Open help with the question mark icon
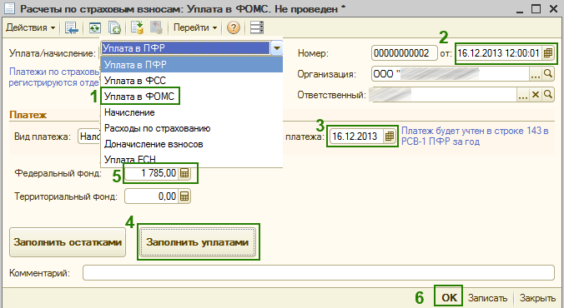 (x=234, y=27)
